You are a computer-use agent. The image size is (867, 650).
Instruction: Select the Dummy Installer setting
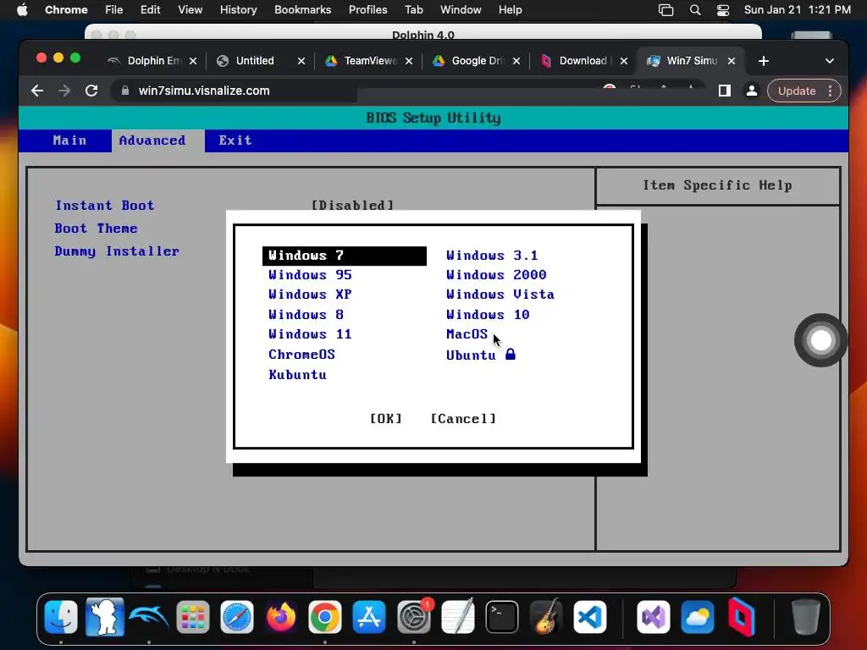[x=117, y=251]
